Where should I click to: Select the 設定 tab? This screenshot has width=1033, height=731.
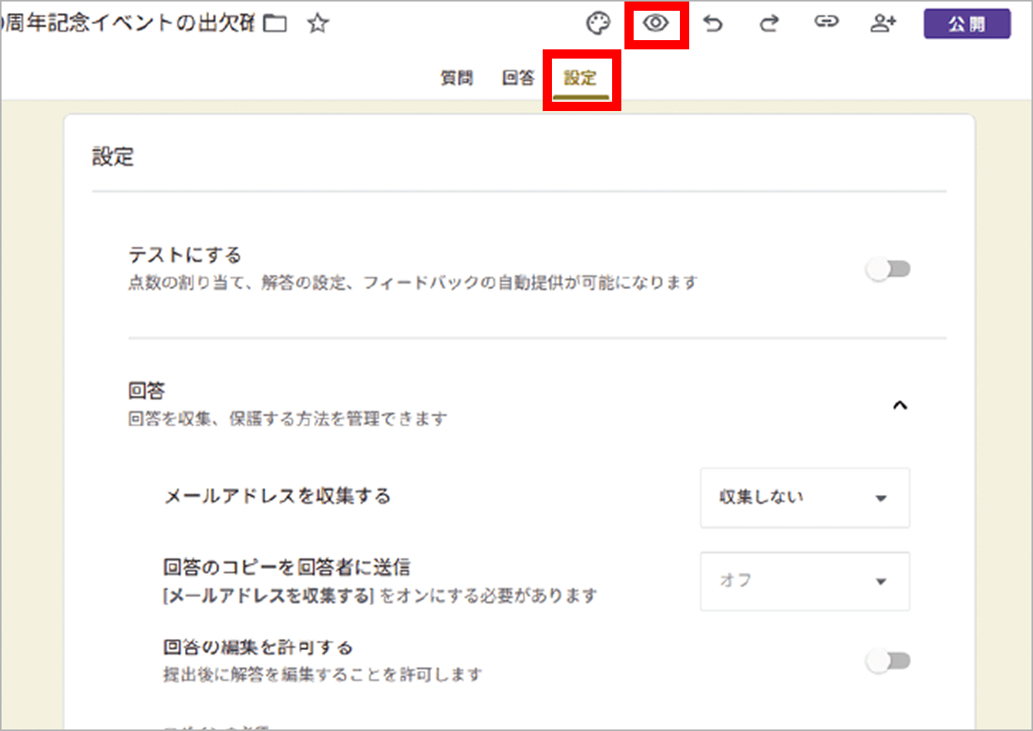click(580, 78)
